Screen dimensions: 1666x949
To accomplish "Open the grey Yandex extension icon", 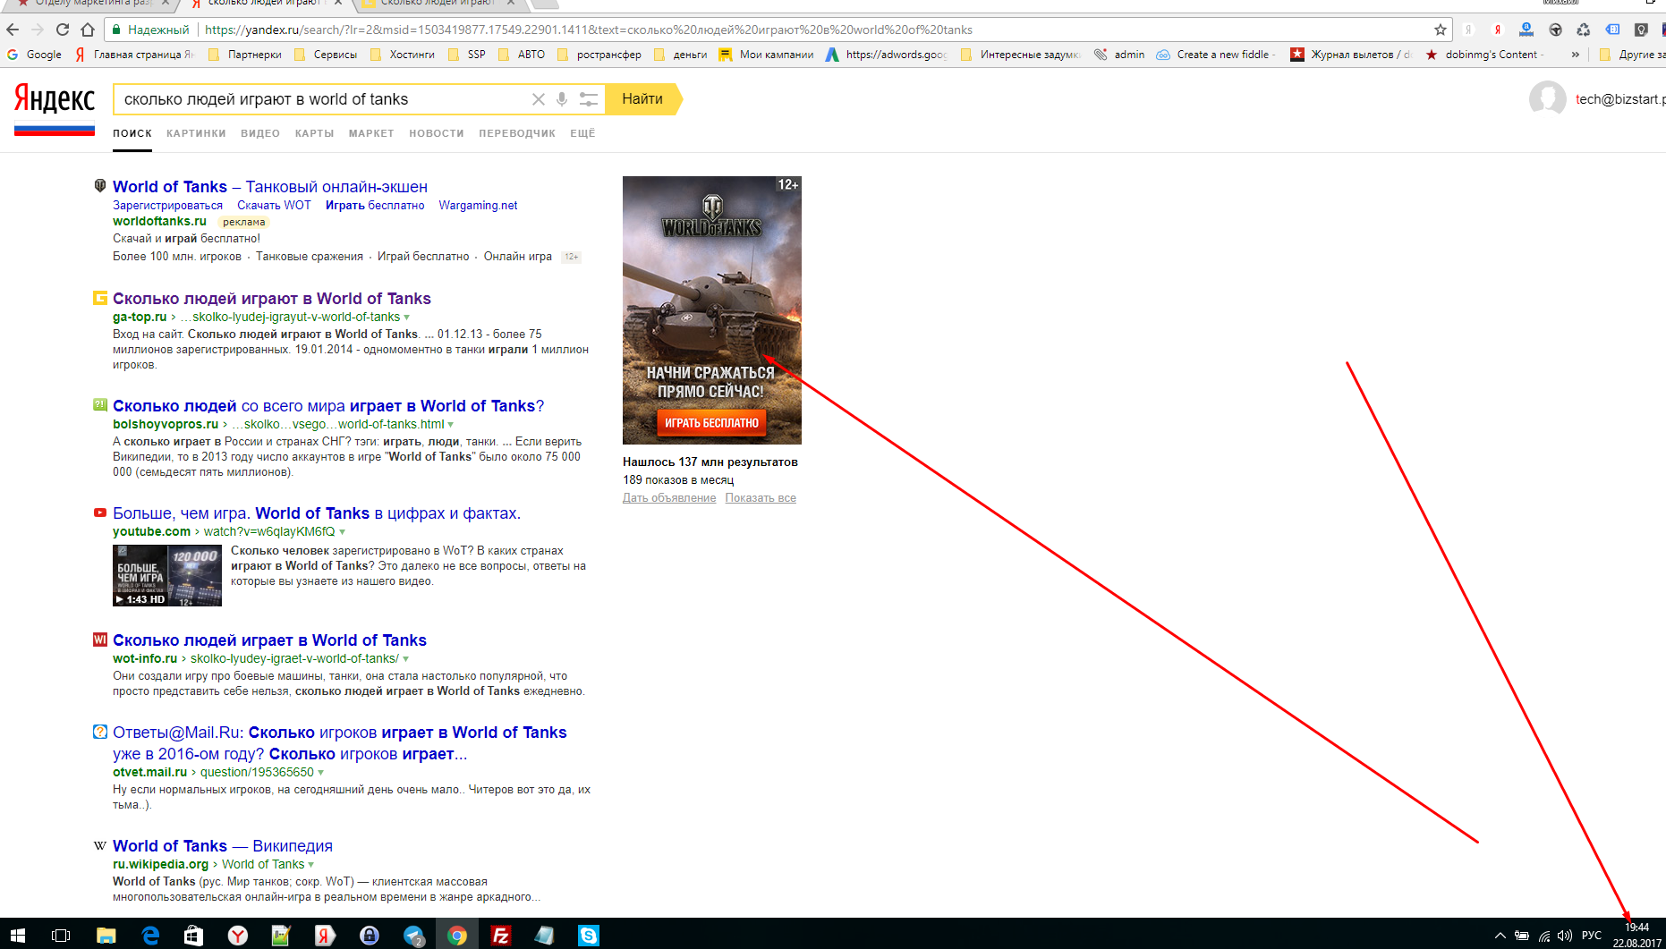I will 1468,30.
